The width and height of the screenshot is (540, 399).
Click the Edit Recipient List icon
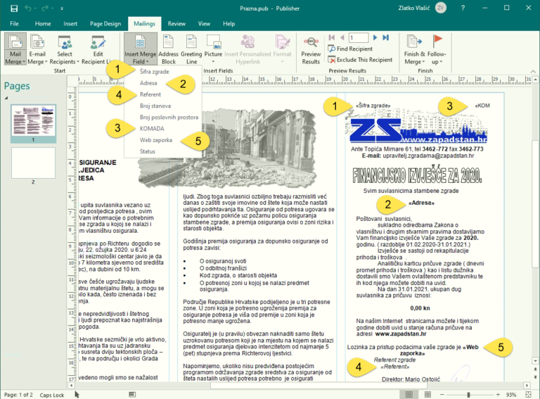click(98, 46)
